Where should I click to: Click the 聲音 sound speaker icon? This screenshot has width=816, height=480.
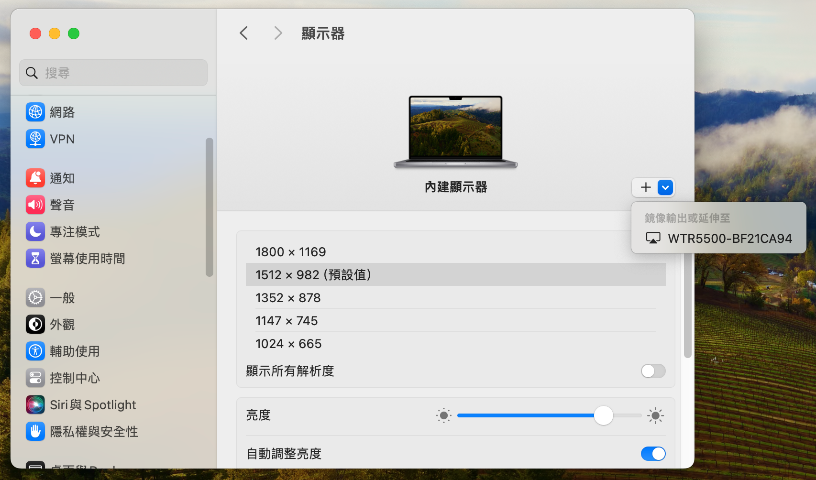pos(35,205)
